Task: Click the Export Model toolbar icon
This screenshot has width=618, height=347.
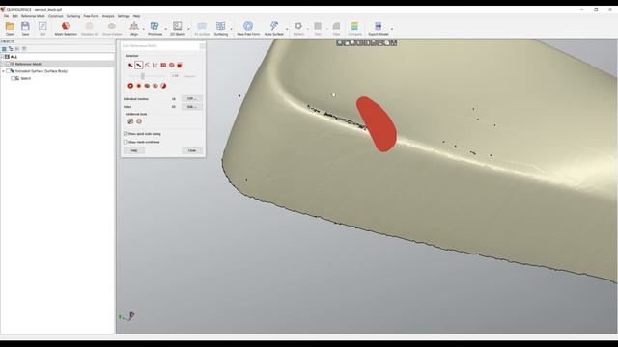Action: (x=379, y=26)
